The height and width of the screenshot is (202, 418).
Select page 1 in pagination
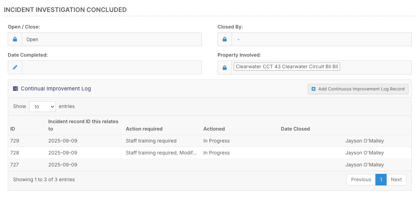pos(381,179)
